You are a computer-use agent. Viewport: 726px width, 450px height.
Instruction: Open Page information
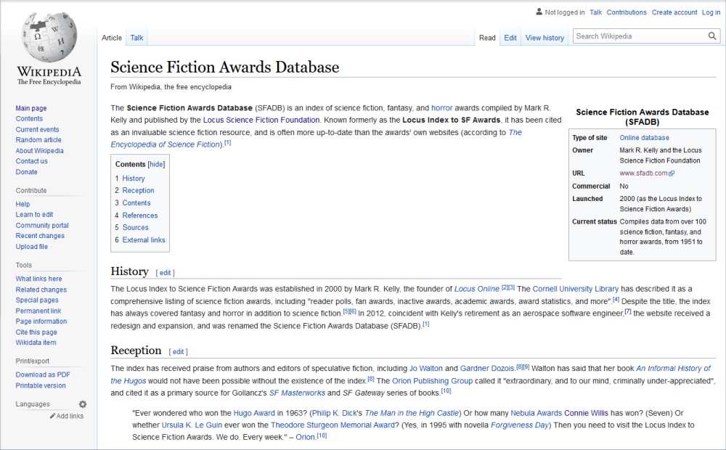41,322
